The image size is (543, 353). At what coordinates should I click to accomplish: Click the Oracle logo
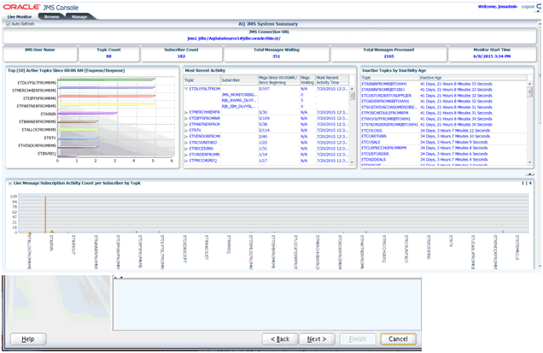[20, 6]
